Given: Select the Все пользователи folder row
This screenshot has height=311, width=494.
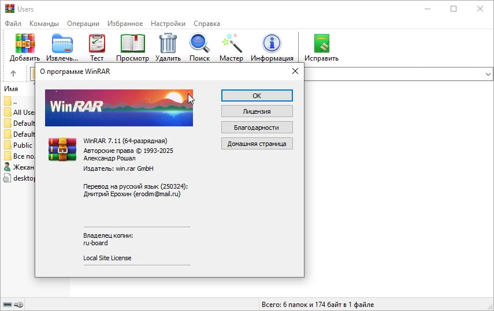Looking at the screenshot, I should click(x=19, y=156).
